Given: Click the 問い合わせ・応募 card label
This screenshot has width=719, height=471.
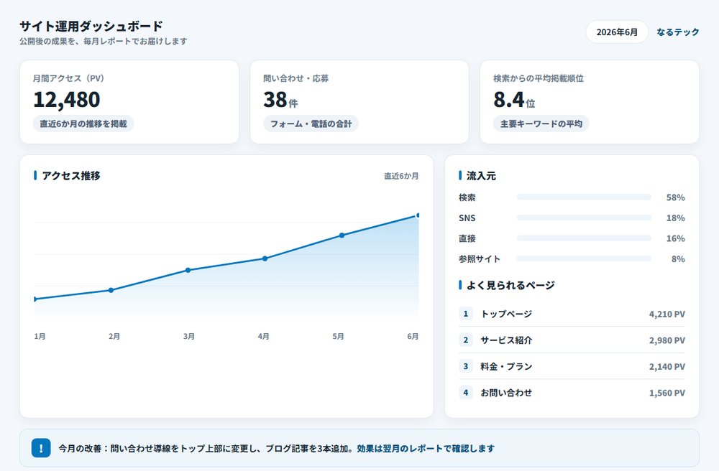Looking at the screenshot, I should click(296, 78).
